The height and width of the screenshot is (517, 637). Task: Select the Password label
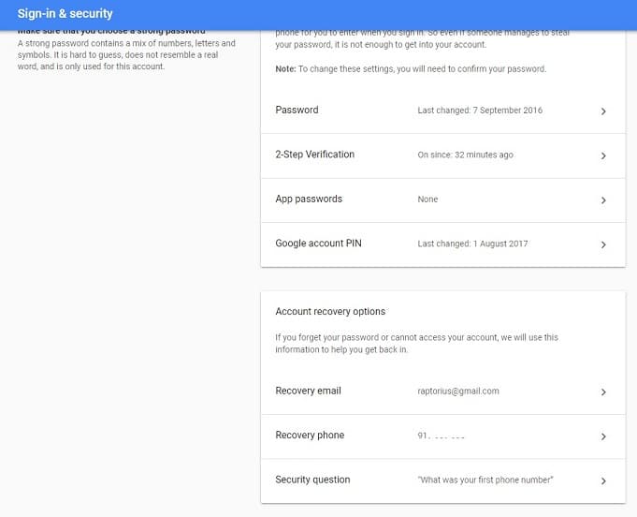click(x=297, y=110)
